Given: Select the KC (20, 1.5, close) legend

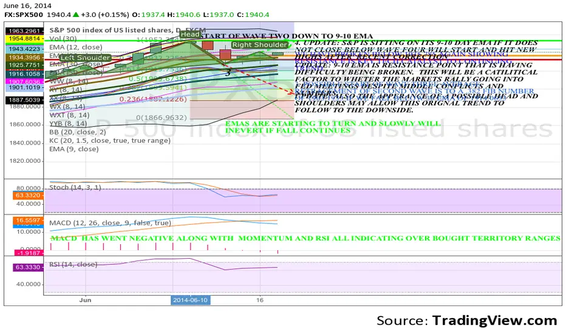Looking at the screenshot, I should pos(110,140).
